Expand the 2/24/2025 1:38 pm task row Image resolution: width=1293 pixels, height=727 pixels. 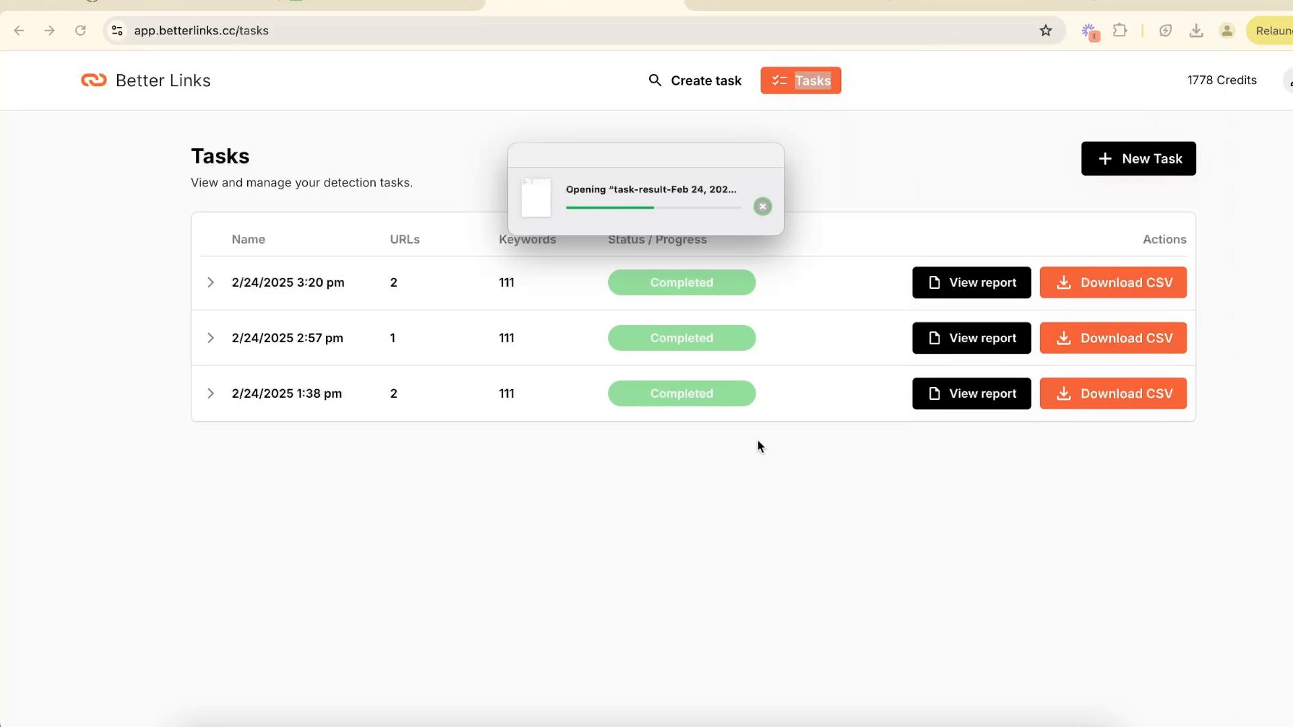210,394
